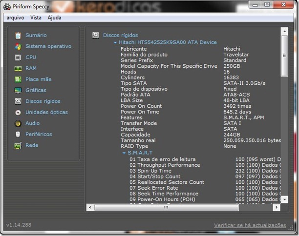Click the vertical scrollbar down arrow
This screenshot has width=299, height=236.
(284, 199)
